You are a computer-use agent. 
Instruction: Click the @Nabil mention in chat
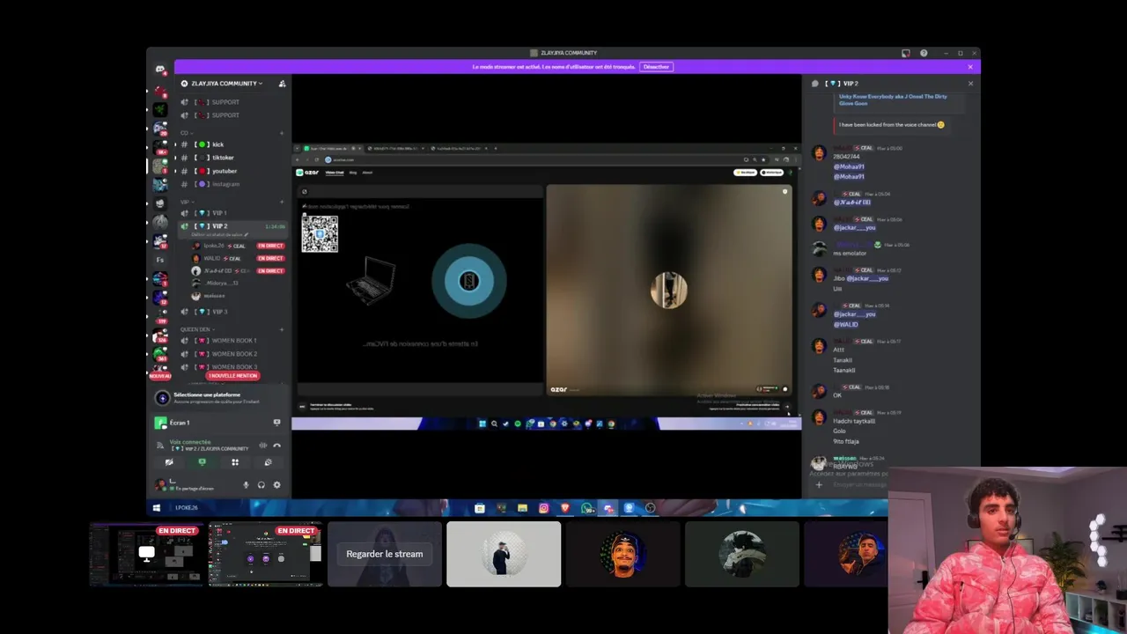[851, 203]
